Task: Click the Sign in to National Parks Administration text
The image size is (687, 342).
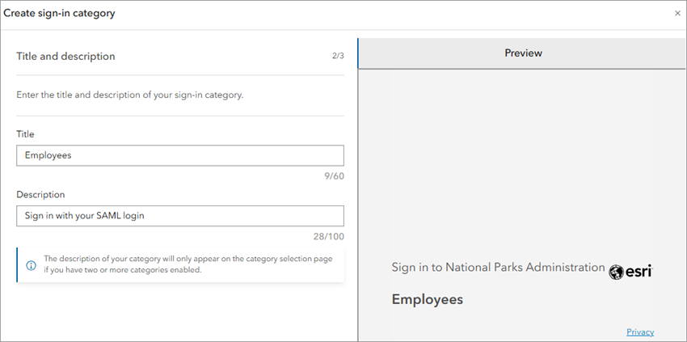Action: click(498, 267)
